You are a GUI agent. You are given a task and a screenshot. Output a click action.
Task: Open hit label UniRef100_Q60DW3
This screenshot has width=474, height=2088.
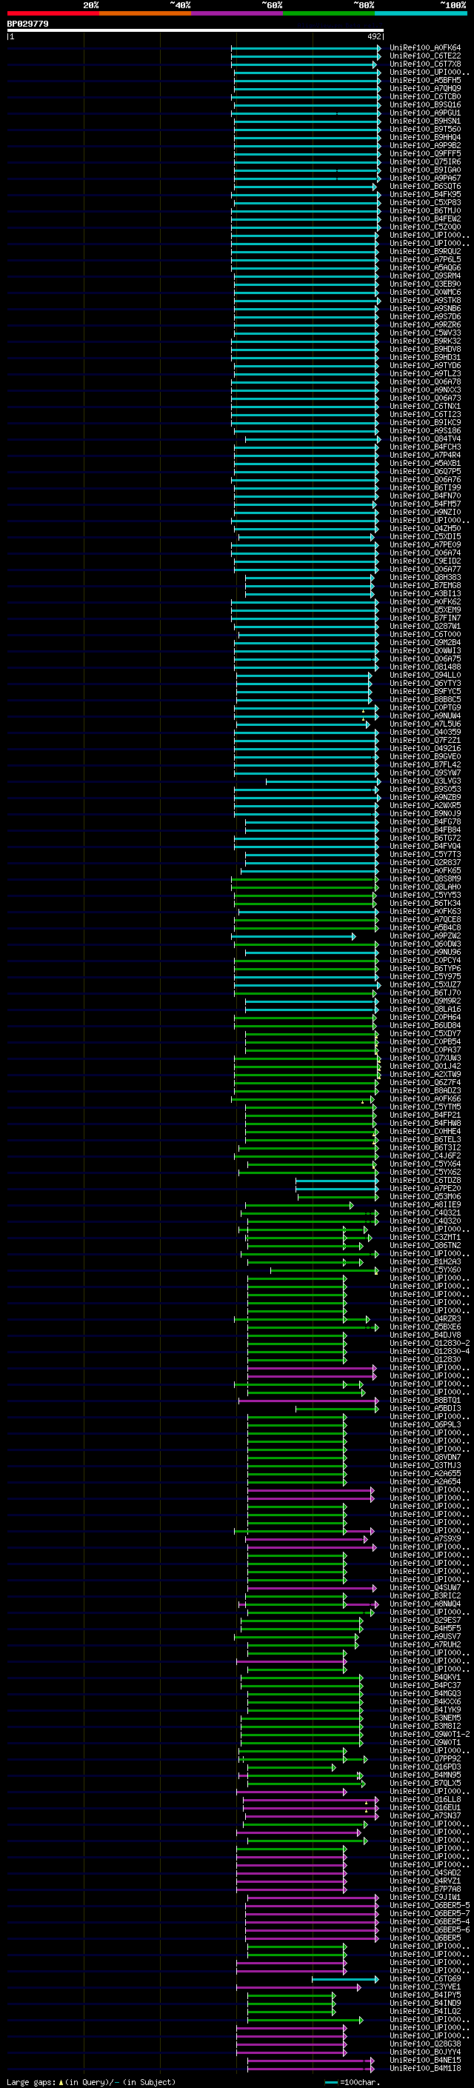(425, 944)
